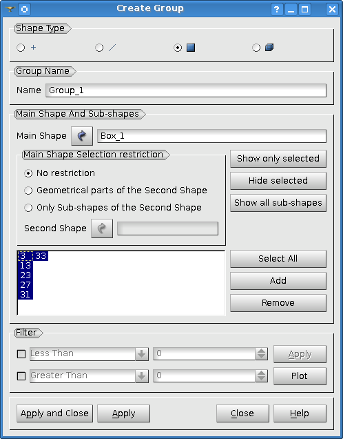Enable the Greater Than filter checkbox
The image size is (343, 439).
tap(21, 375)
